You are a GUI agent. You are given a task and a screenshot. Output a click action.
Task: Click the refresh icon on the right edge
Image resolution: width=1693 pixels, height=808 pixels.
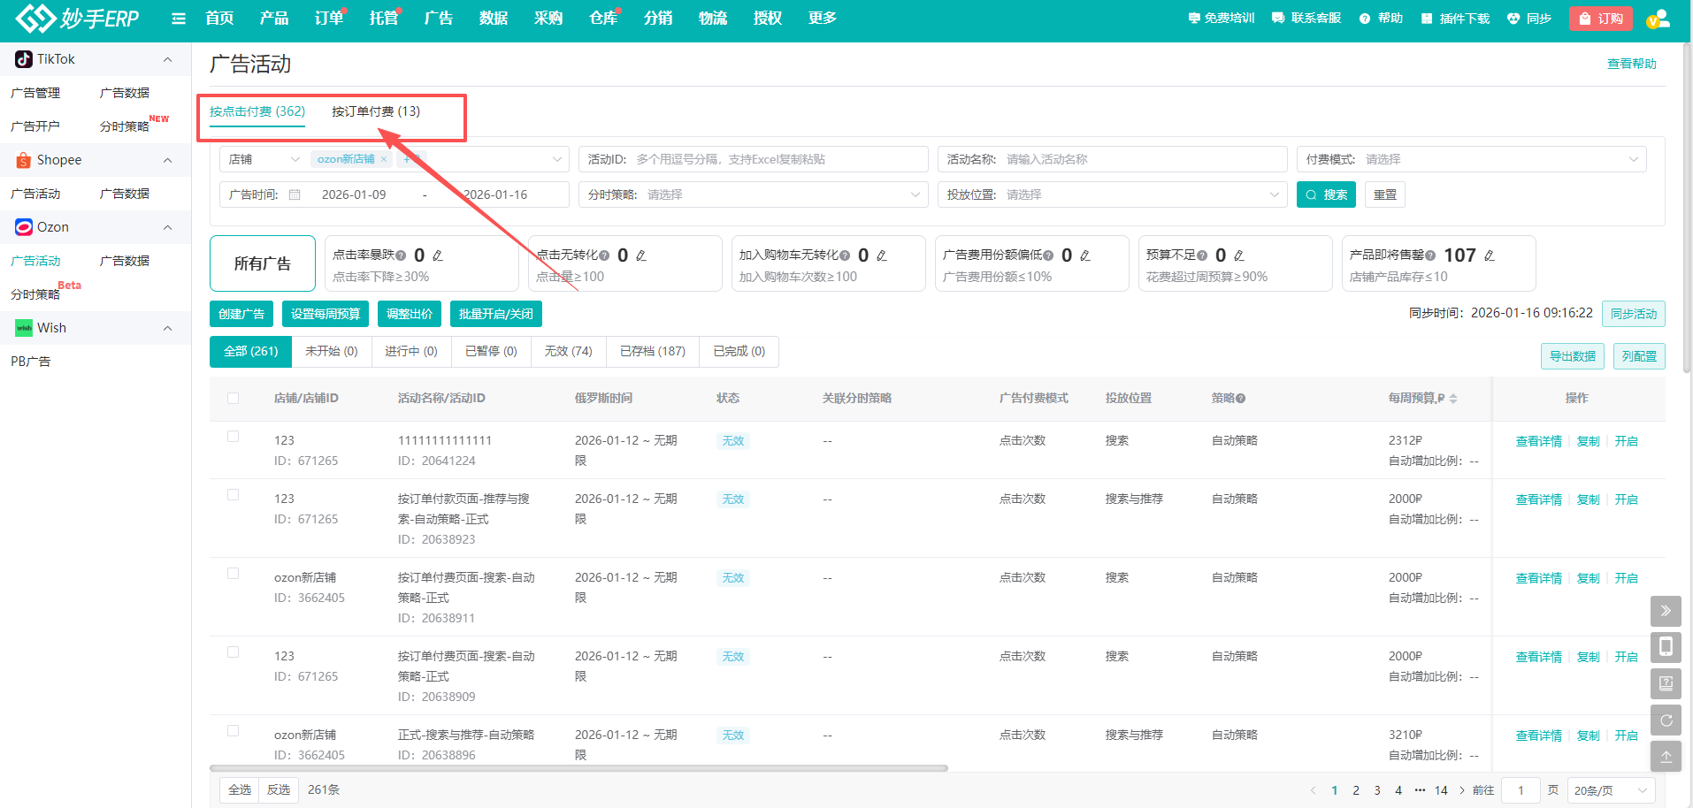(x=1666, y=720)
